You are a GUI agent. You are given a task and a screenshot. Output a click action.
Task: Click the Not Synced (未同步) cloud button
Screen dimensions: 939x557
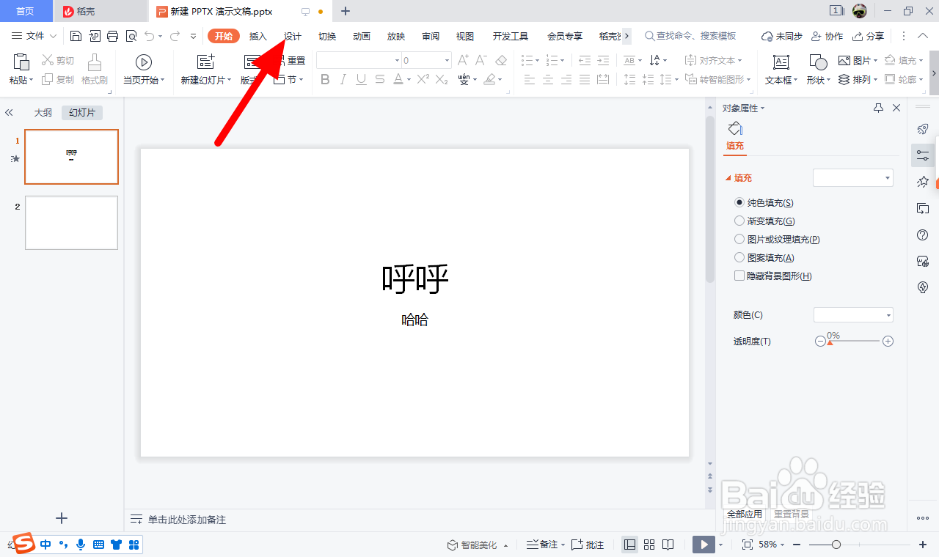pos(782,36)
